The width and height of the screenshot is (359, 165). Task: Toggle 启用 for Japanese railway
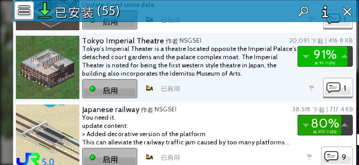pyautogui.click(x=110, y=158)
